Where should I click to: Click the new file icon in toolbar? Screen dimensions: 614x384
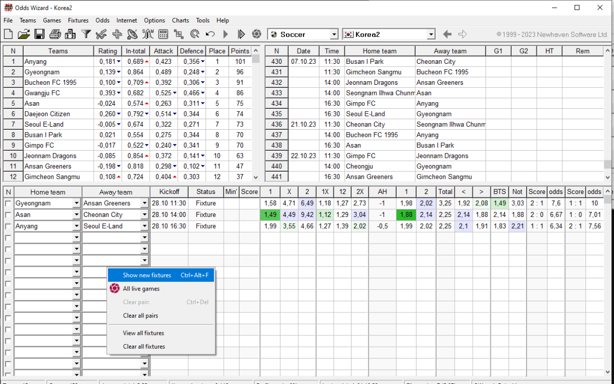coord(8,34)
